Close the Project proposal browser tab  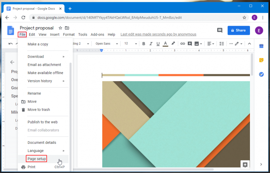[60, 9]
